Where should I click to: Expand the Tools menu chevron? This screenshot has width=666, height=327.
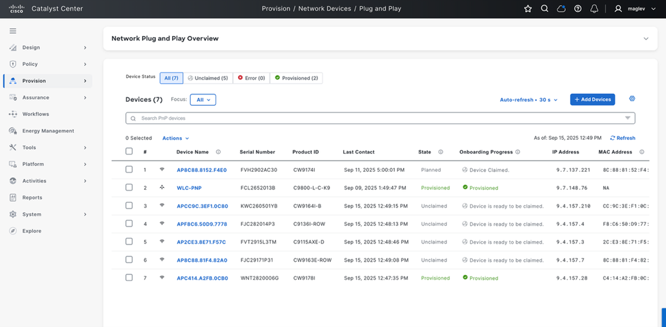pos(85,148)
